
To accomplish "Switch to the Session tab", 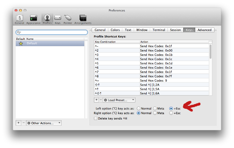I will click(x=175, y=30).
